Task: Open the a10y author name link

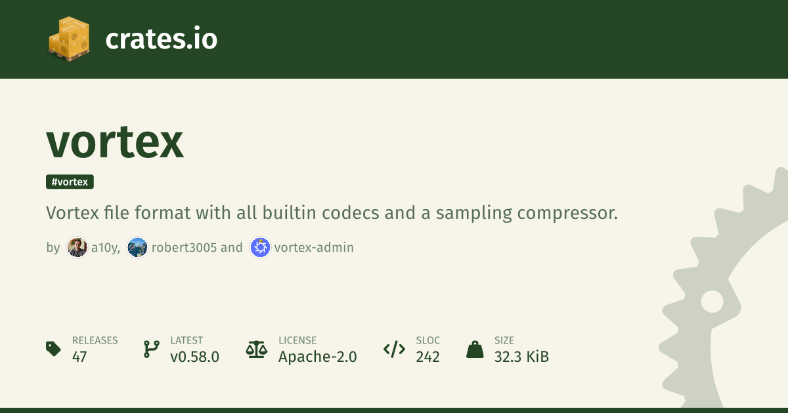Action: 105,248
